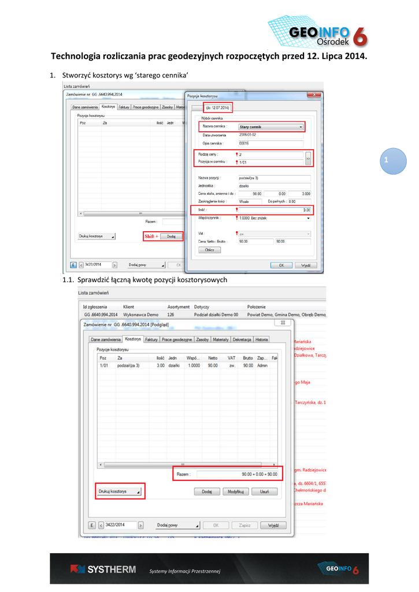Click the E button in the lower order window
The image size is (419, 592).
click(x=91, y=525)
